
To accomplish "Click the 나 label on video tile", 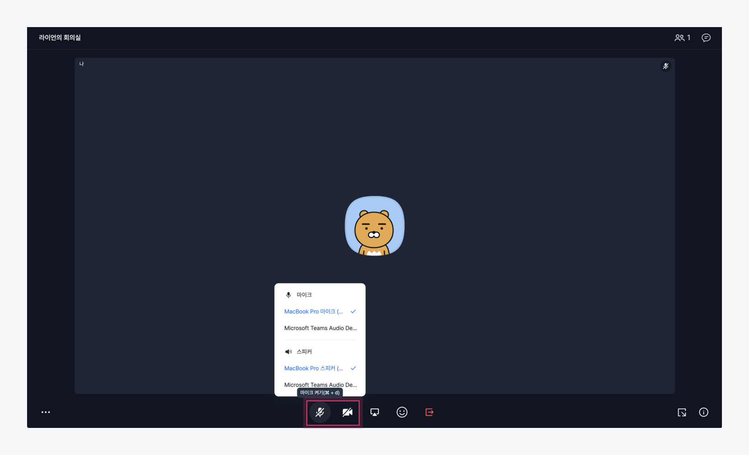I will pos(82,64).
